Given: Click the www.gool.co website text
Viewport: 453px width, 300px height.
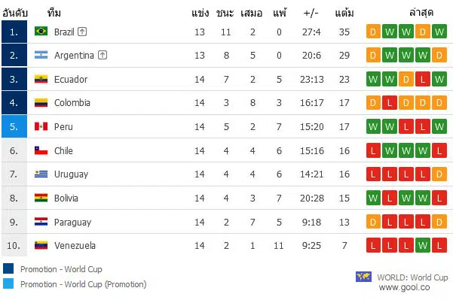Looking at the screenshot, I should [404, 287].
